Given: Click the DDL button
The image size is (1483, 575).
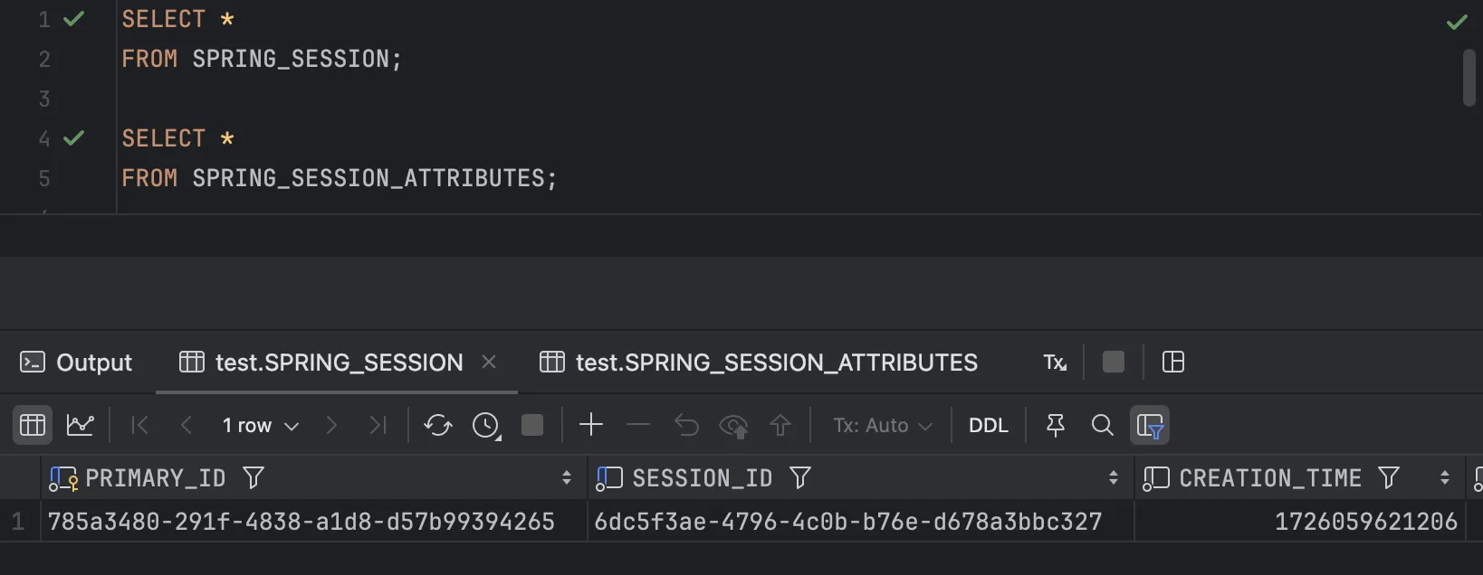Looking at the screenshot, I should [989, 425].
